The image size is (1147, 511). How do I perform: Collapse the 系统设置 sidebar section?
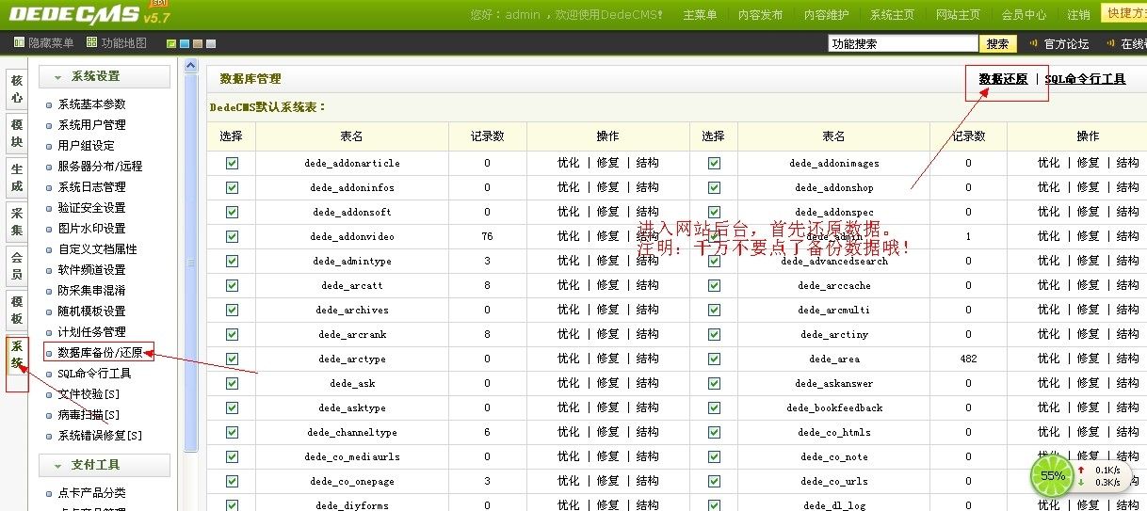click(x=105, y=76)
